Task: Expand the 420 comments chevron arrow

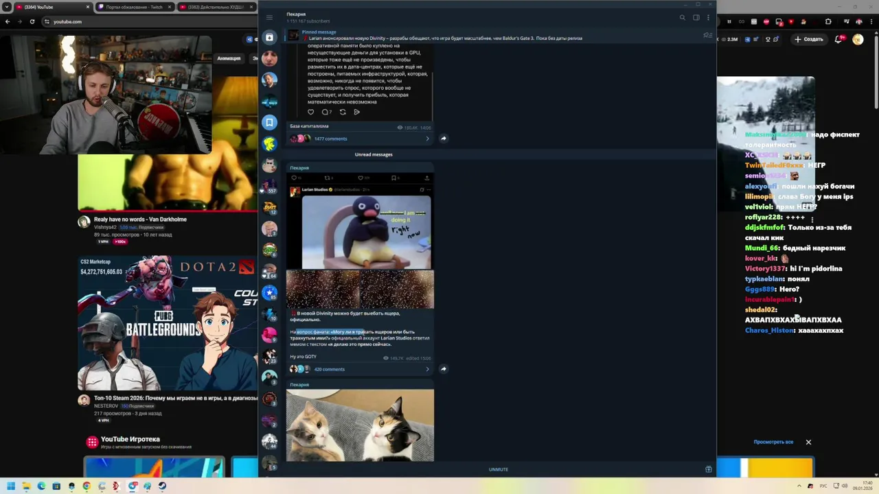Action: pos(427,369)
